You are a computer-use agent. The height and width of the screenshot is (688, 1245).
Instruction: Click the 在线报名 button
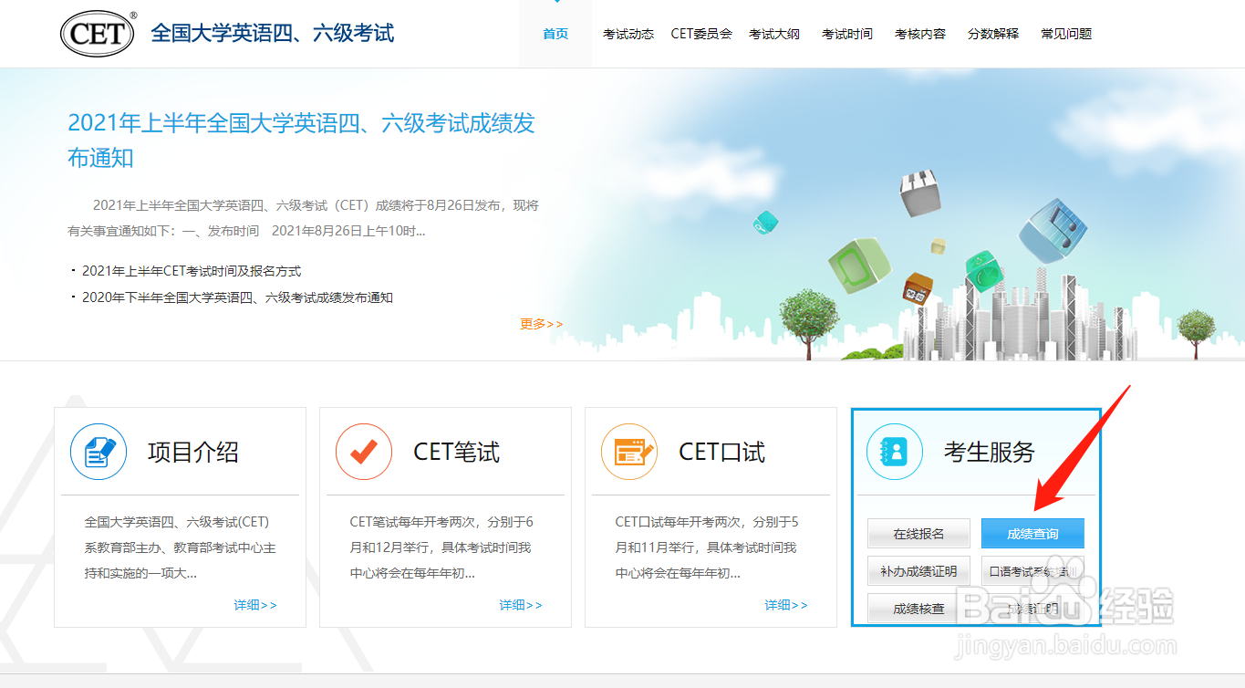point(918,533)
